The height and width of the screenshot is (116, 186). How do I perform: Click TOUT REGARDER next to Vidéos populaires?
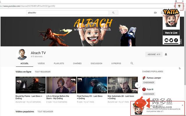(x=45, y=112)
